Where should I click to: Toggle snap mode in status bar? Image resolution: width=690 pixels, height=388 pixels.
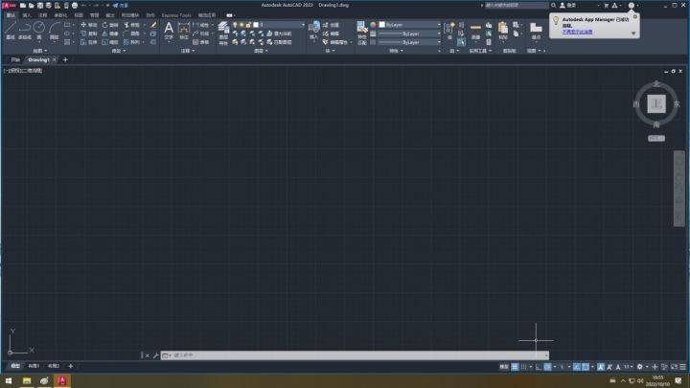click(523, 366)
